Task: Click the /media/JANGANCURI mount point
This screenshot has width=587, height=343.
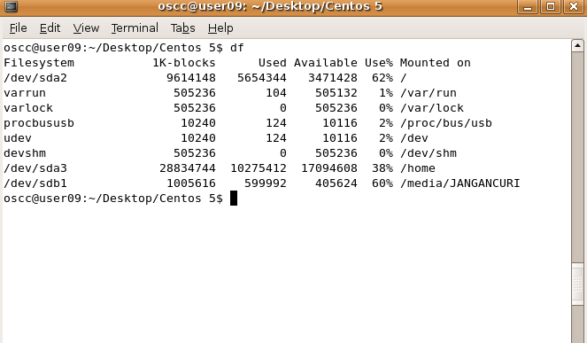Action: 460,183
